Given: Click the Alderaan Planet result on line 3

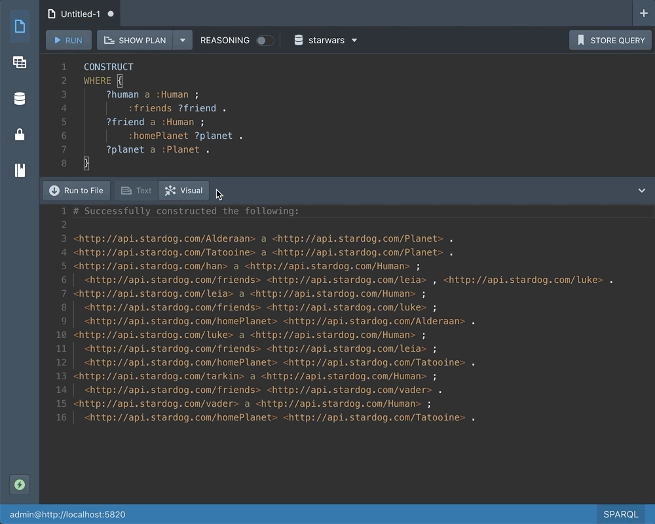Looking at the screenshot, I should (263, 238).
